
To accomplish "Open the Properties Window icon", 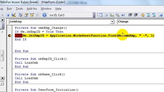I will point(26,15).
